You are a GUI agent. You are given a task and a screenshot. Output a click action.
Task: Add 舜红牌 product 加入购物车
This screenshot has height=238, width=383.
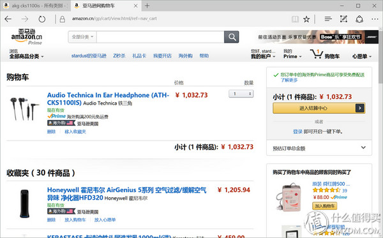click(324, 206)
